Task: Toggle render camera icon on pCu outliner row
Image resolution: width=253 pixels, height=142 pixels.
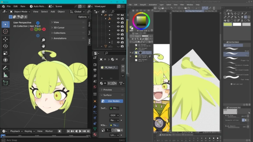Action: tap(122, 46)
